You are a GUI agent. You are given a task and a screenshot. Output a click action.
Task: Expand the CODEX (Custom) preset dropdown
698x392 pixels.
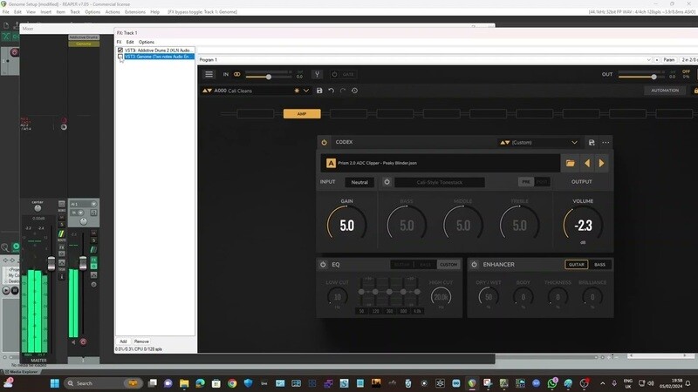[x=574, y=143]
